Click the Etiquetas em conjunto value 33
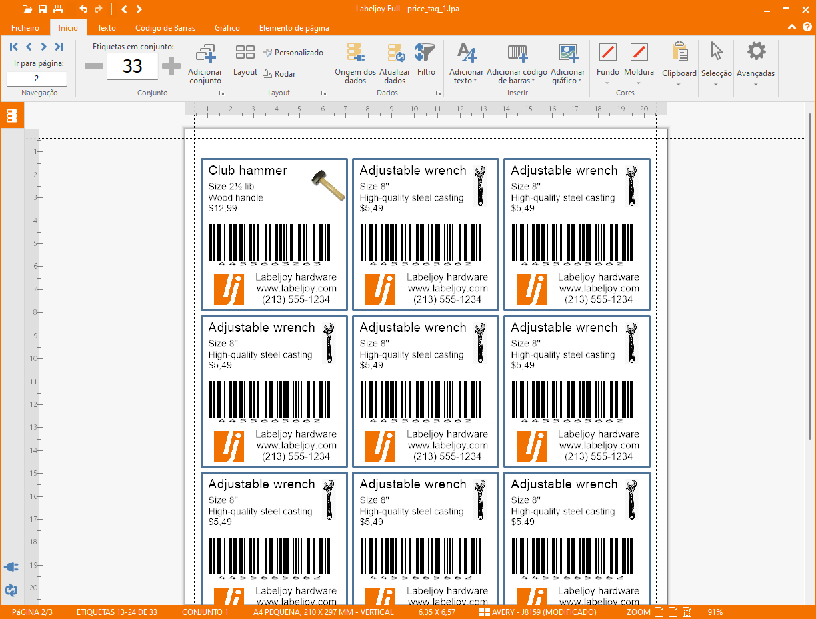Image resolution: width=816 pixels, height=619 pixels. (x=133, y=66)
